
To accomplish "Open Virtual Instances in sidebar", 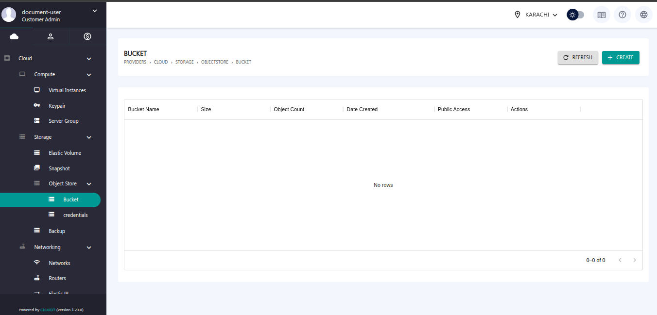I will click(67, 90).
